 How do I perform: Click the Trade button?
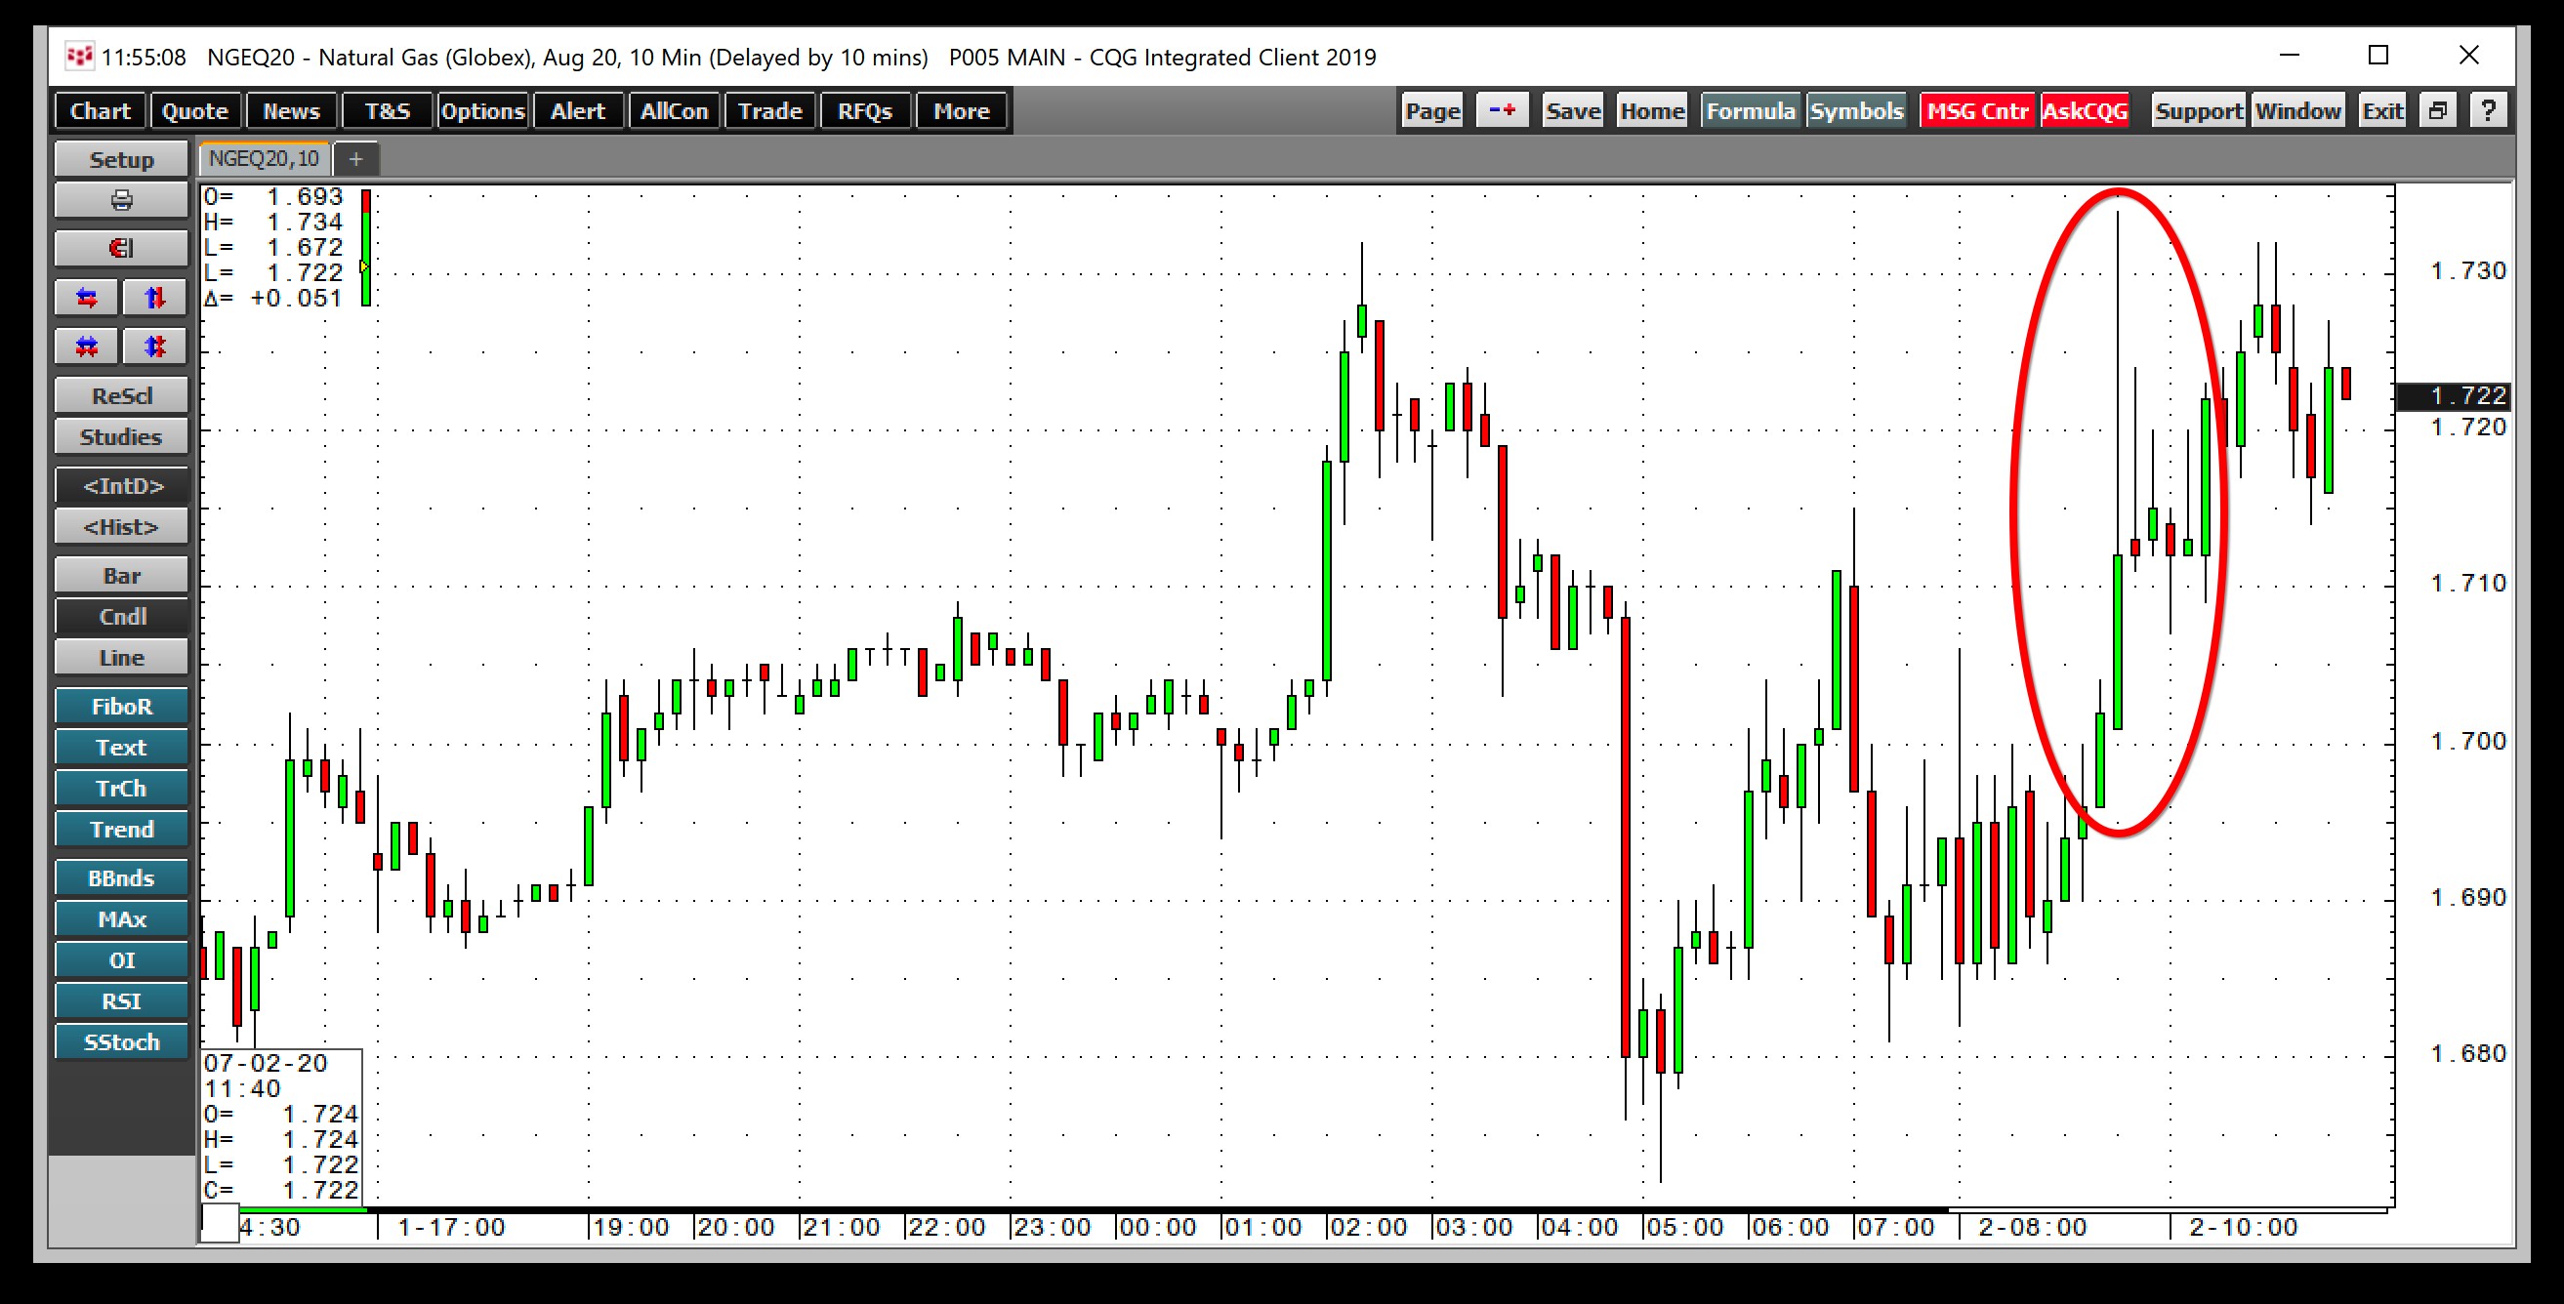[x=769, y=111]
